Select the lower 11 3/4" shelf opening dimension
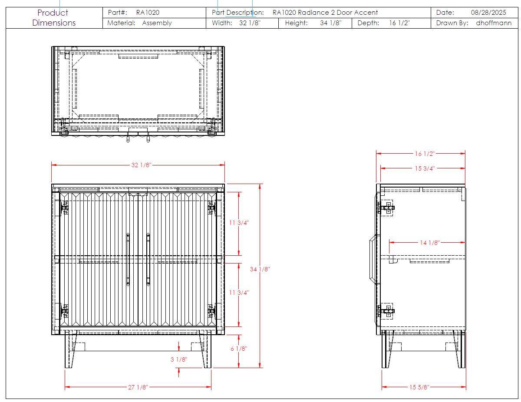This screenshot has width=521, height=402. (x=239, y=293)
